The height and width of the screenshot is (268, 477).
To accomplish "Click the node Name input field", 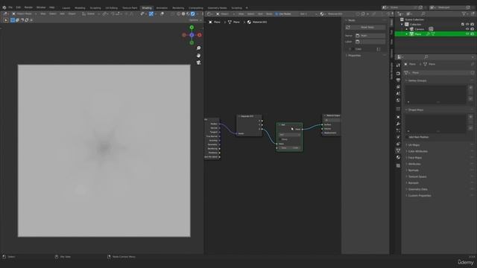I will pos(370,36).
